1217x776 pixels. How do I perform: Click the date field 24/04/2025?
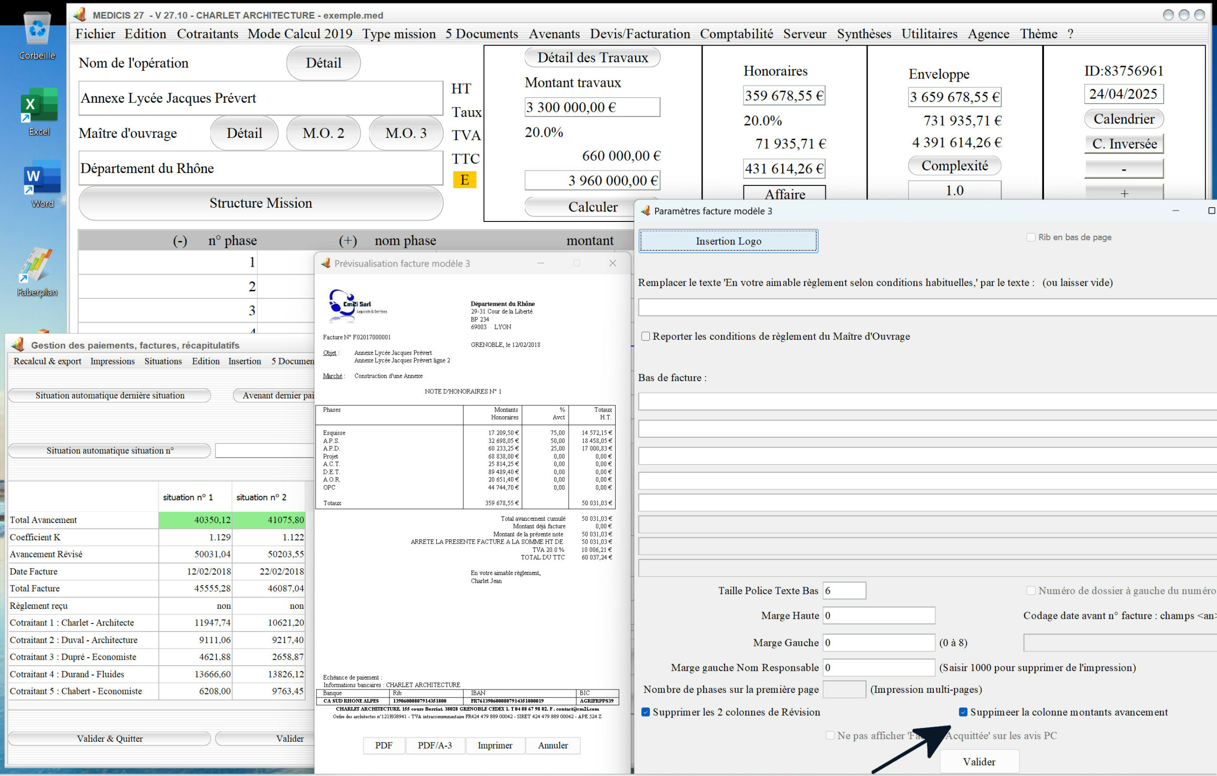click(1123, 94)
